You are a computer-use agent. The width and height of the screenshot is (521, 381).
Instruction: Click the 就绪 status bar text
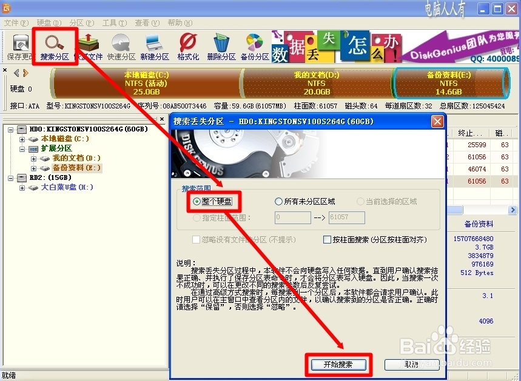(x=8, y=376)
